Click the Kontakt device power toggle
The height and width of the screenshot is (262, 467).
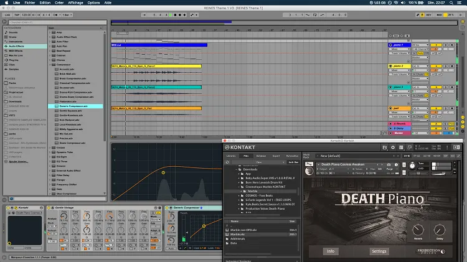pyautogui.click(x=8, y=207)
